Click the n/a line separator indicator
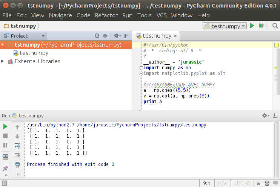The width and height of the screenshot is (280, 187). pyautogui.click(x=222, y=183)
